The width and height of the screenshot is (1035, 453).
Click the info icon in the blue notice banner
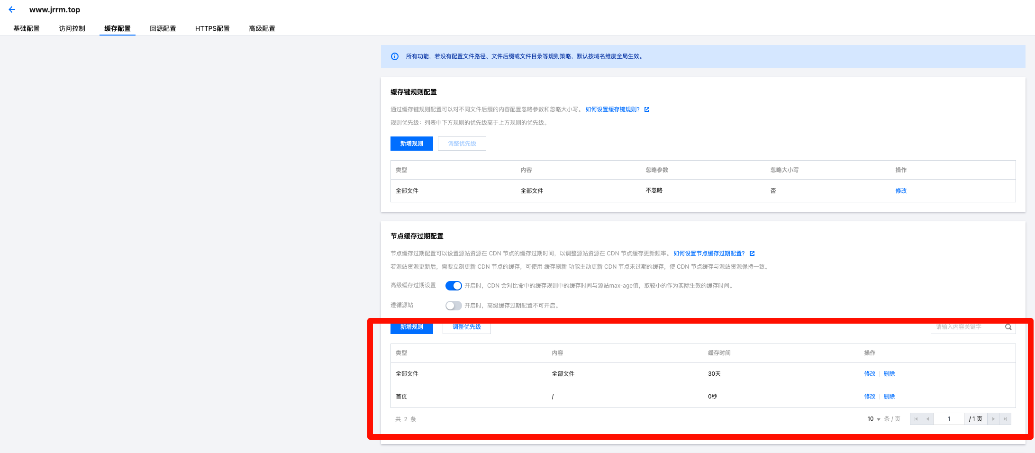[x=394, y=56]
